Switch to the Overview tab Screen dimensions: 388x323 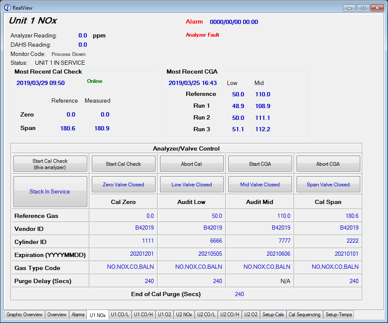[57, 315]
